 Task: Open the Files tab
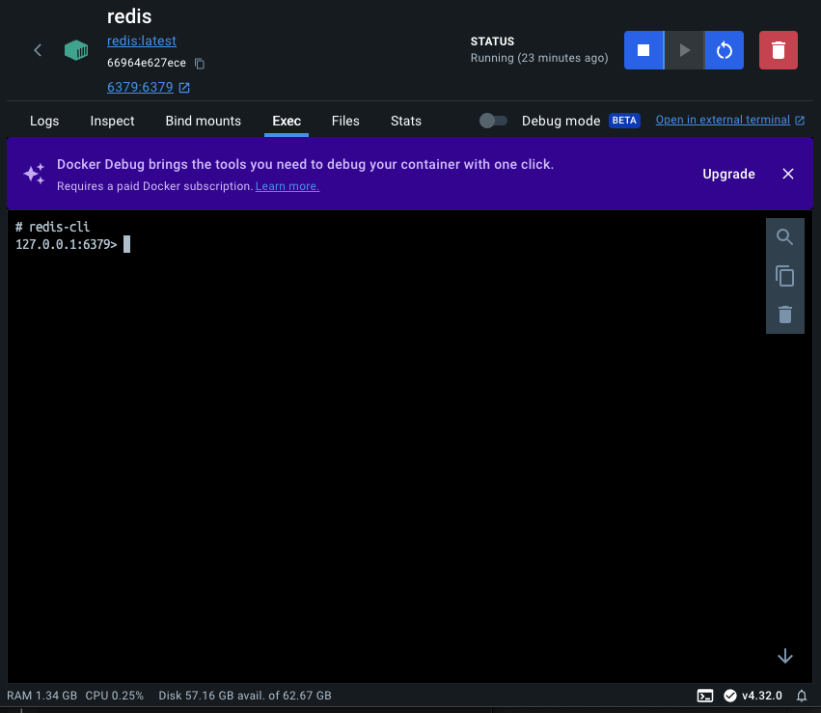click(345, 121)
